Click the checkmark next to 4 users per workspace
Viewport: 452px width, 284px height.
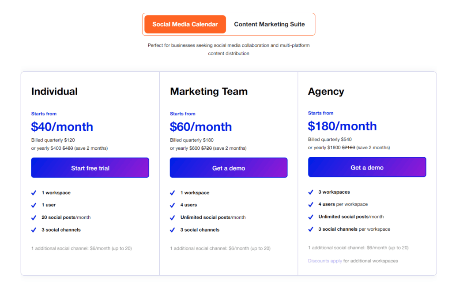311,204
